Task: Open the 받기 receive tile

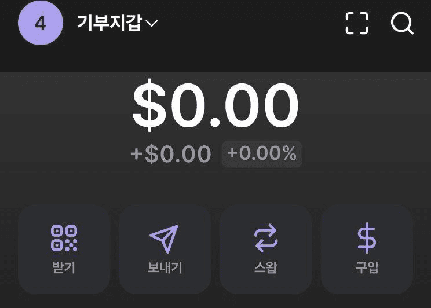Action: 64,249
